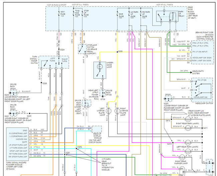This screenshot has width=217, height=176.
Task: Click the S224 splice dot
Action: click(x=59, y=49)
